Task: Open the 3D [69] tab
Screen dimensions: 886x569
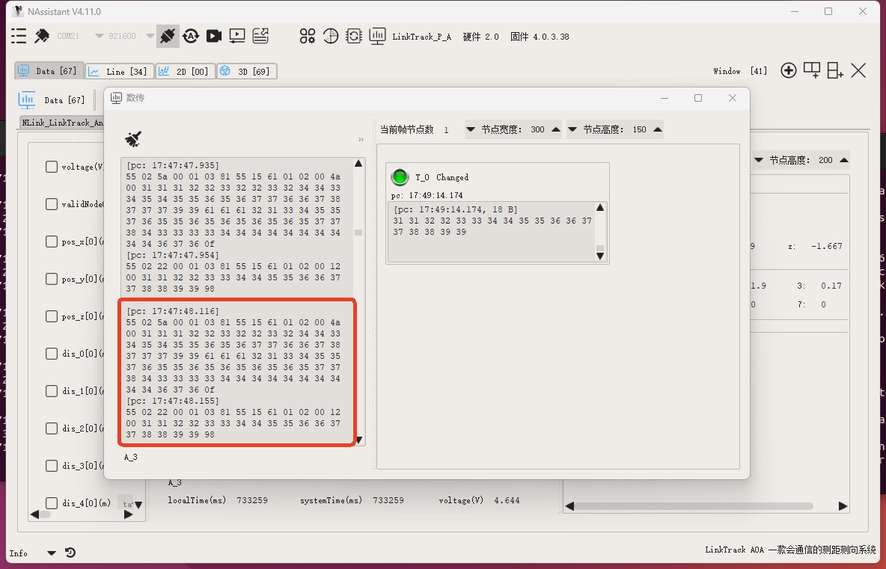Action: pyautogui.click(x=247, y=71)
